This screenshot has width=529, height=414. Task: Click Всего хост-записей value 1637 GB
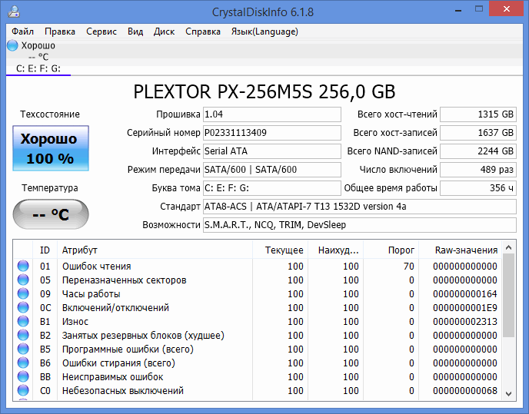(478, 132)
